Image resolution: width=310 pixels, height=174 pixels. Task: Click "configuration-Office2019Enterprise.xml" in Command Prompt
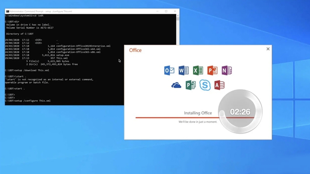83,46
